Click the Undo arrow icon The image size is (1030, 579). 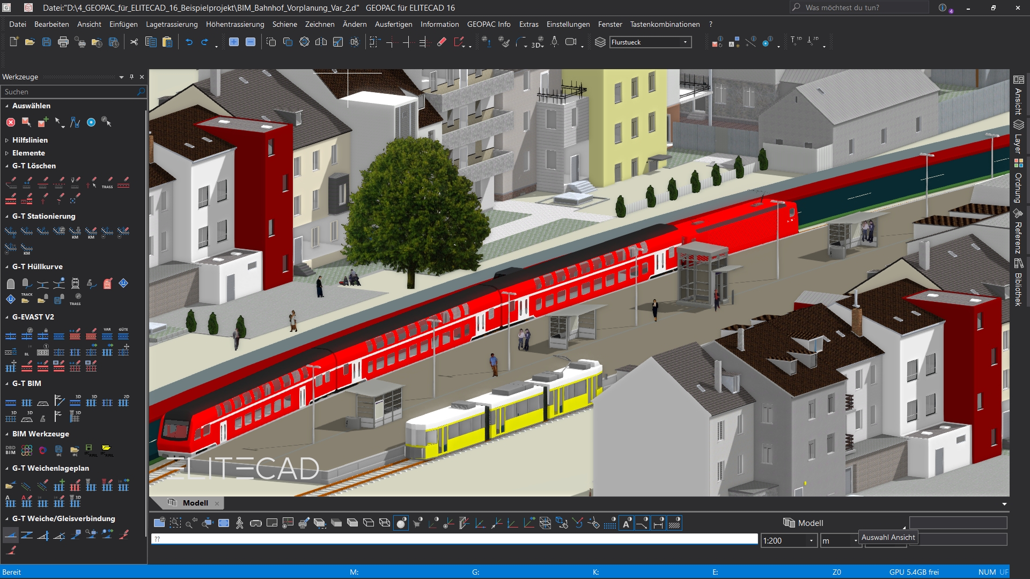click(189, 42)
